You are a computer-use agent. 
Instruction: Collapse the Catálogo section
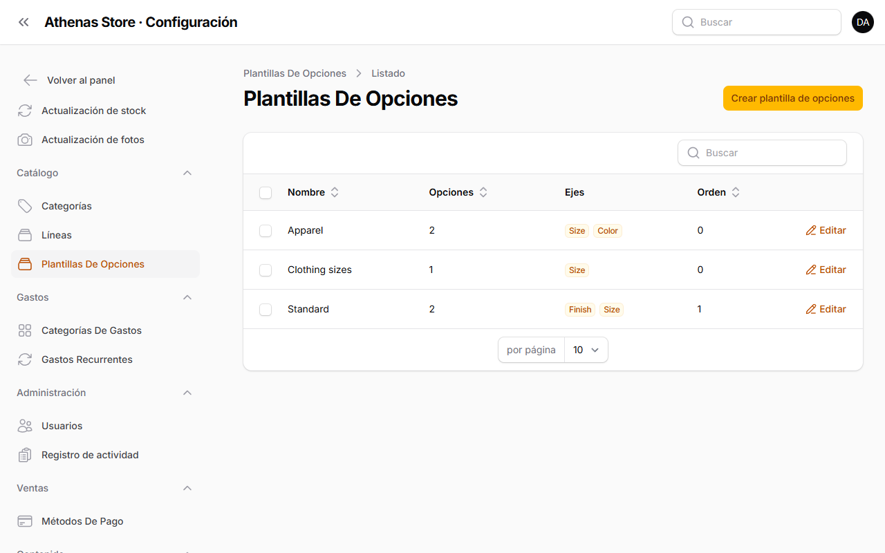[187, 173]
